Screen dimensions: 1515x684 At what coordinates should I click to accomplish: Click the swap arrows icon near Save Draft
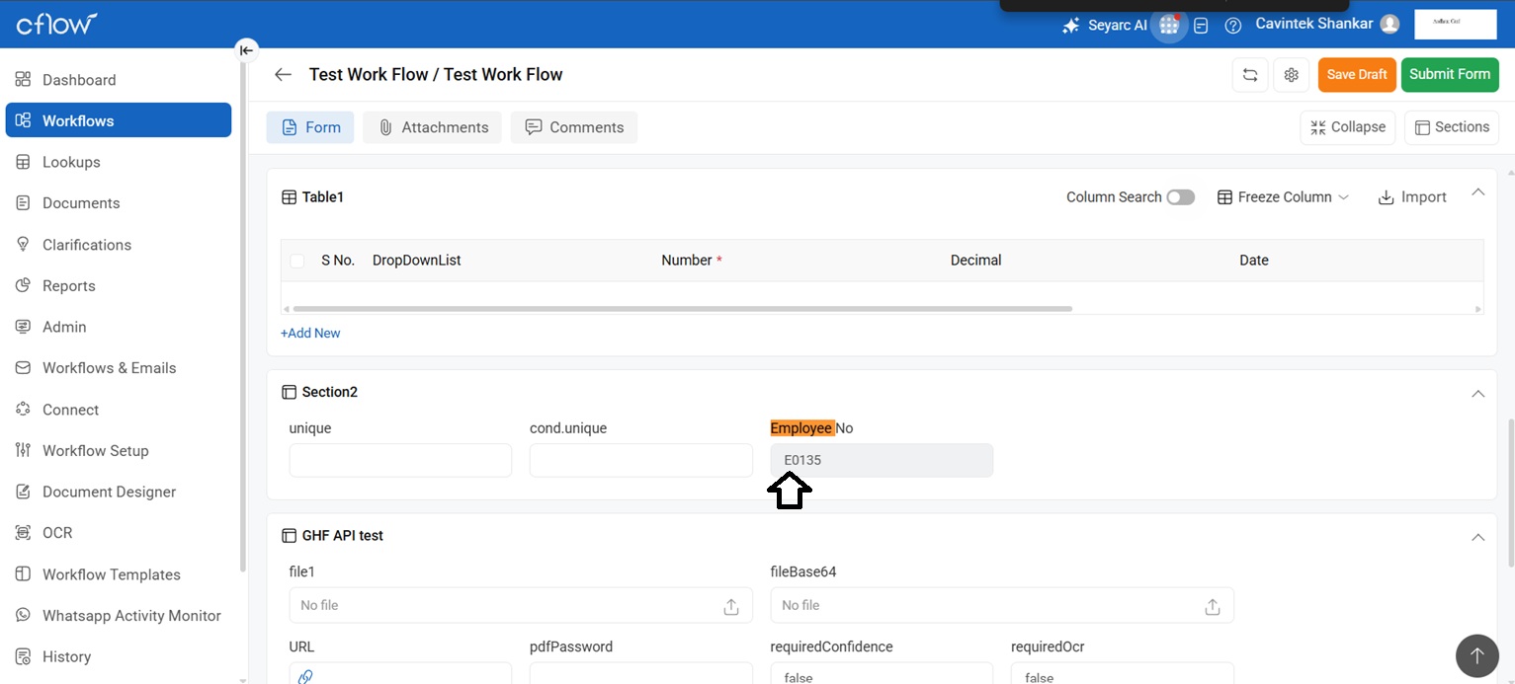1250,75
